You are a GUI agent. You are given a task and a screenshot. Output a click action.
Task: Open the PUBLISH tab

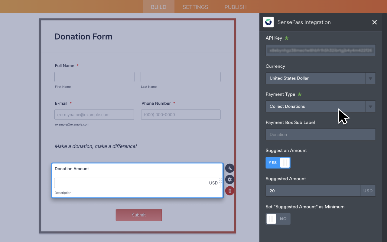click(x=235, y=7)
